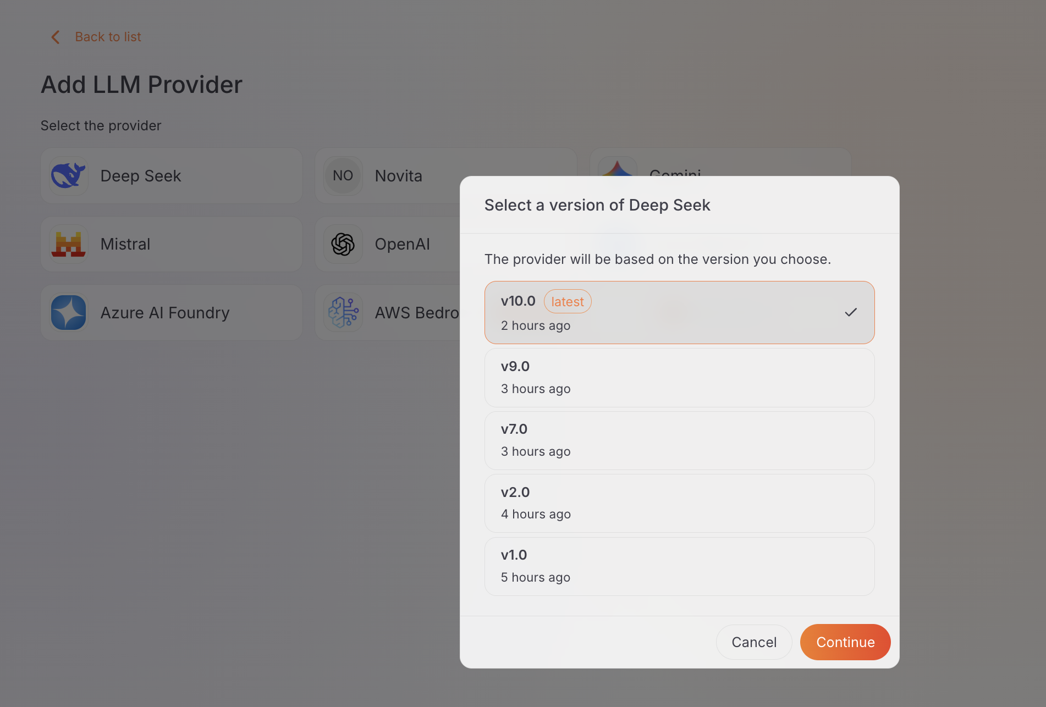Choose the Deep Seek provider card
The height and width of the screenshot is (707, 1046).
172,176
